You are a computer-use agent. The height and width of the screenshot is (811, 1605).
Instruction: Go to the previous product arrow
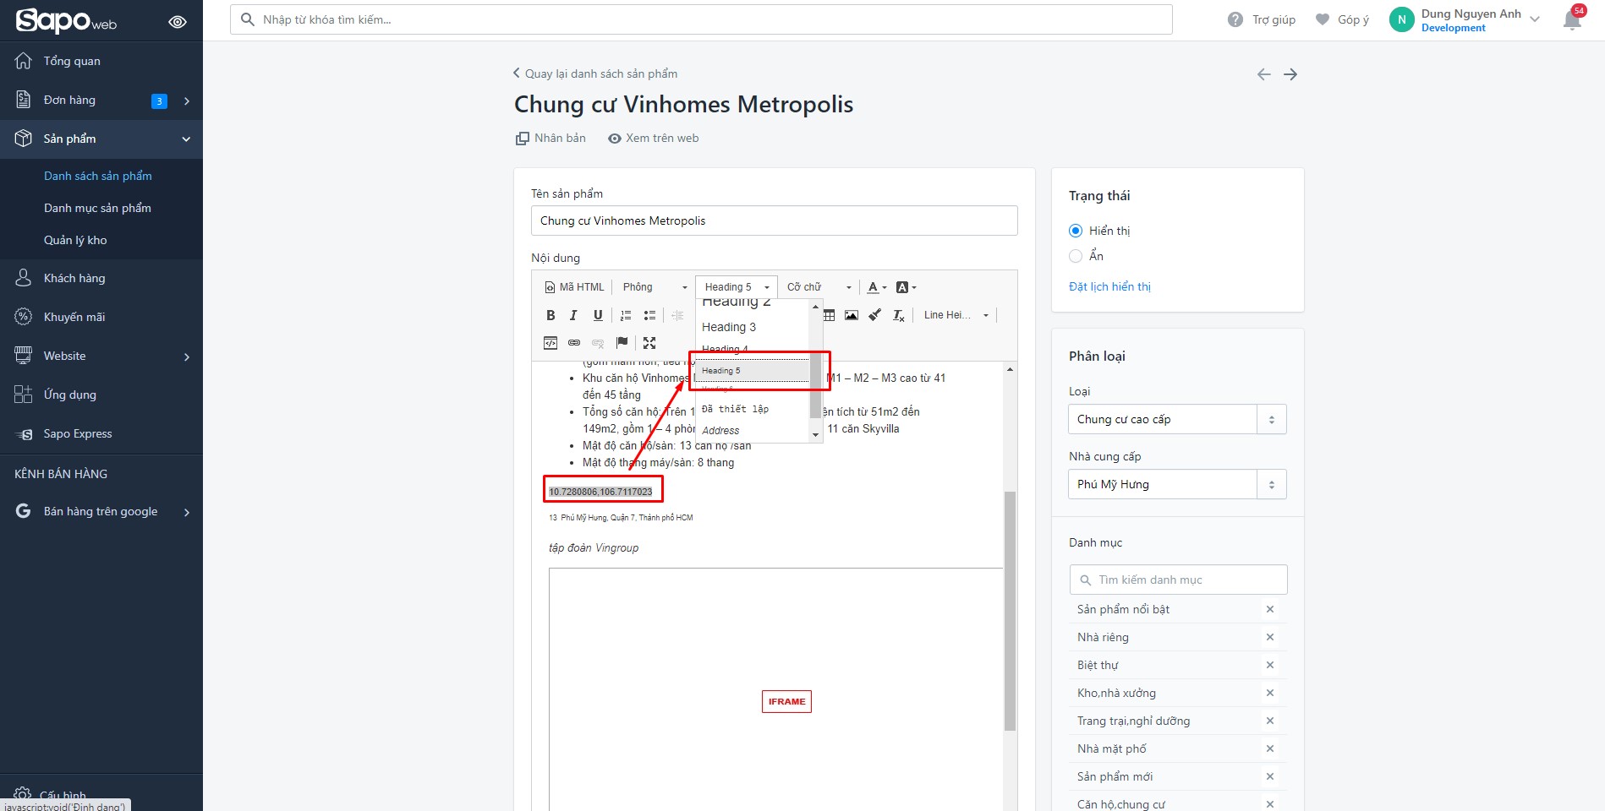(1263, 74)
